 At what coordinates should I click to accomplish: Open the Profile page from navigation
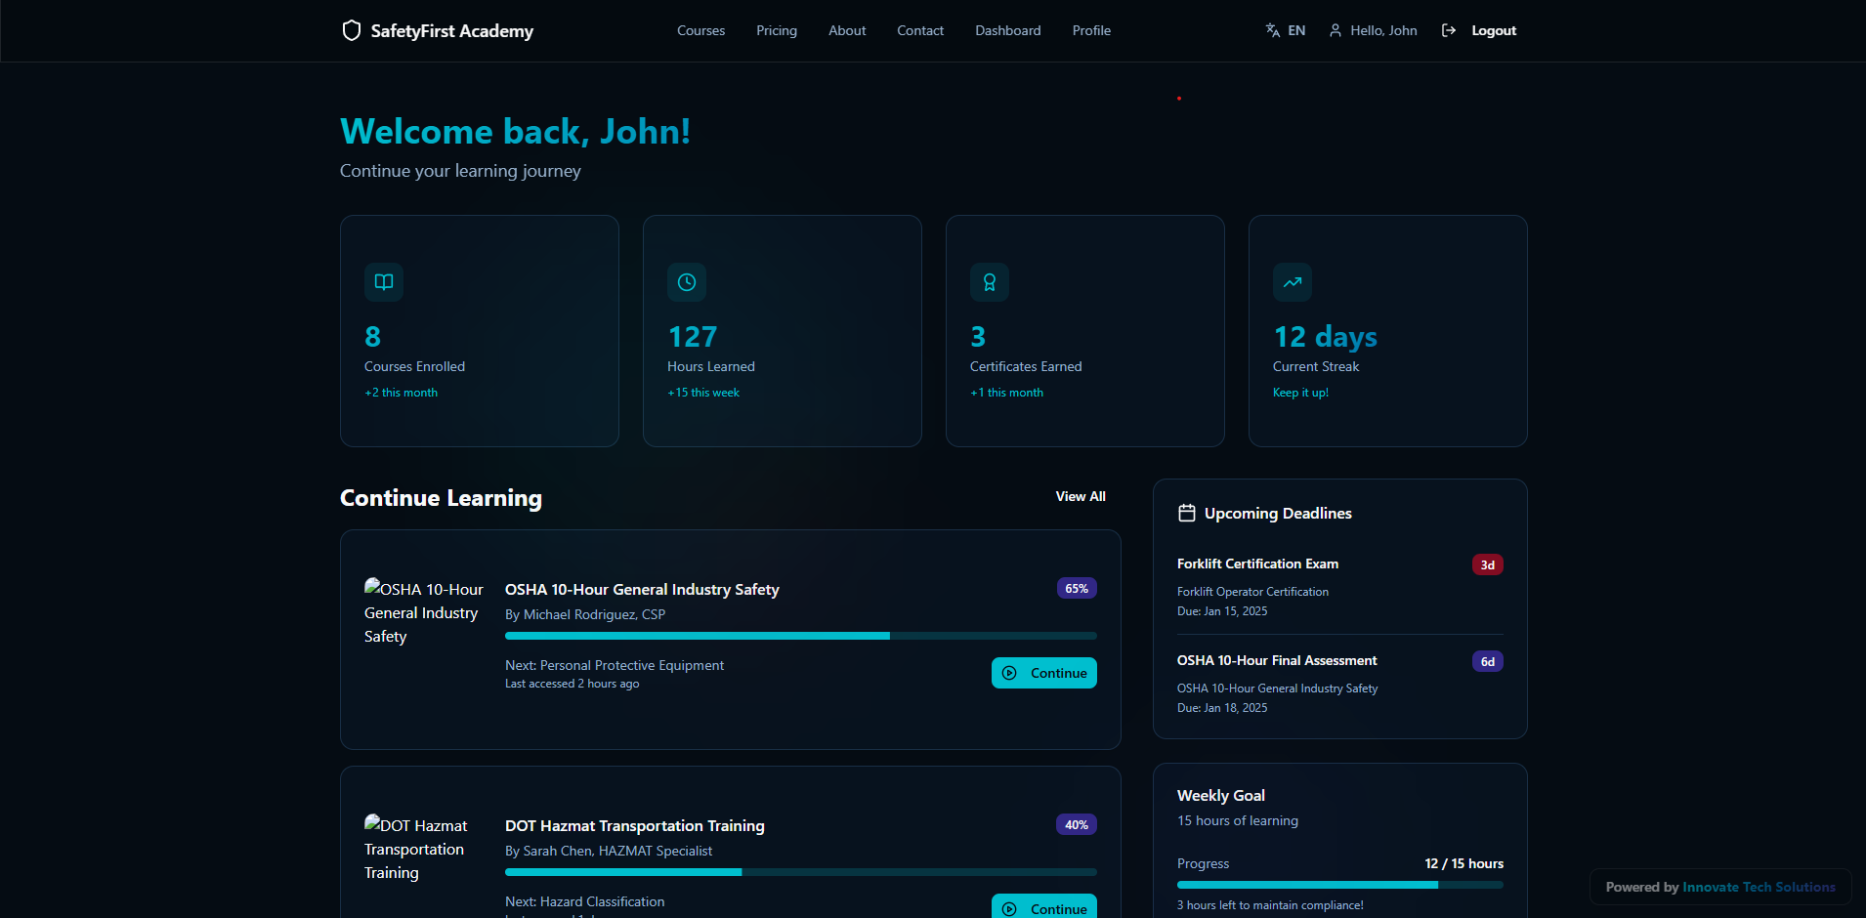(1091, 30)
